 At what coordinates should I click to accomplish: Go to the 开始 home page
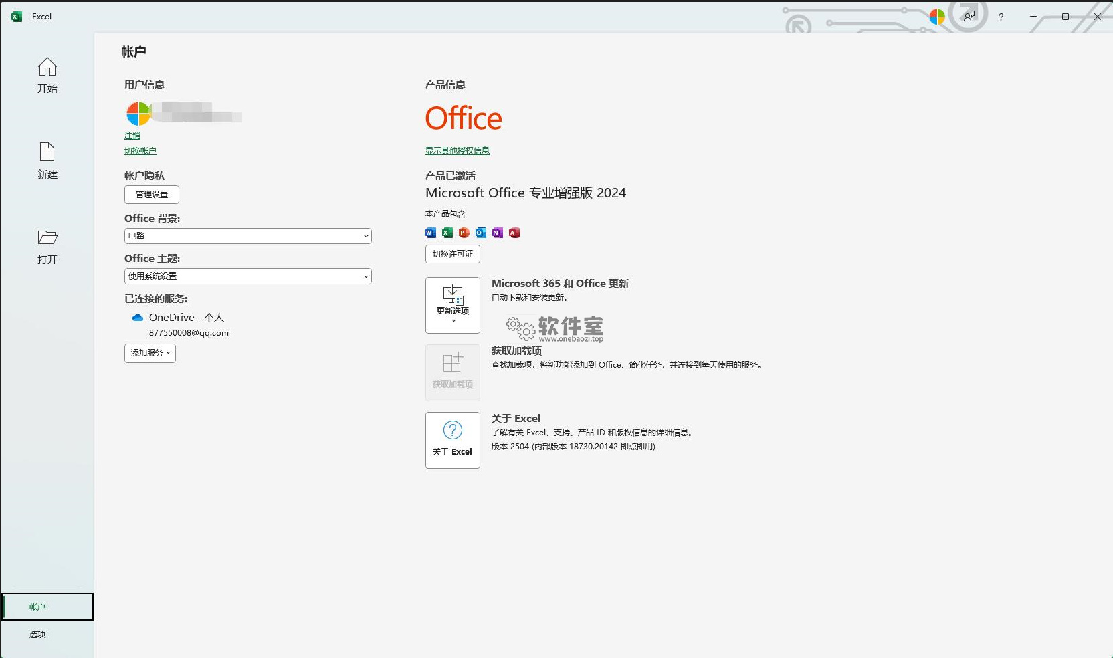(47, 75)
